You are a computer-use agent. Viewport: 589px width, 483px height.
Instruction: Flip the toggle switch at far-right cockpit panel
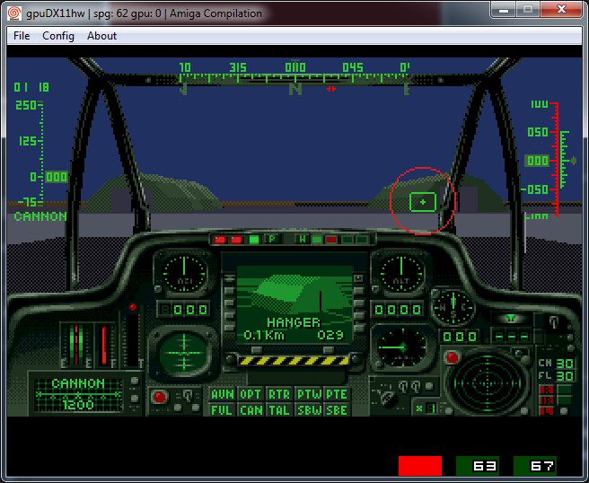(x=554, y=321)
